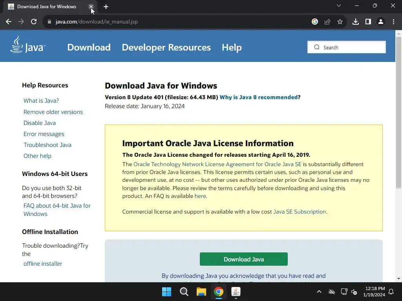Image resolution: width=402 pixels, height=301 pixels.
Task: Reload the Java download page
Action: [x=34, y=22]
